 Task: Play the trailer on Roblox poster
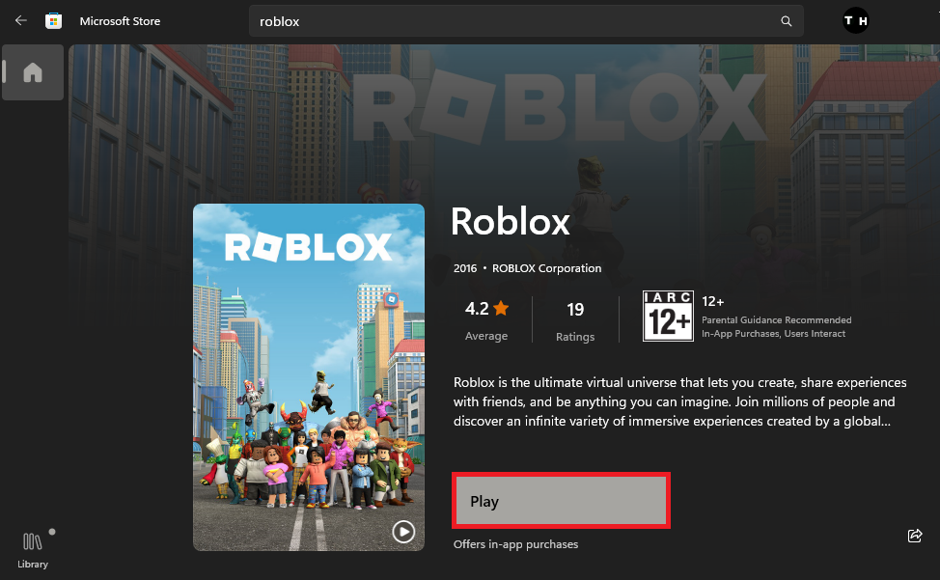coord(403,531)
